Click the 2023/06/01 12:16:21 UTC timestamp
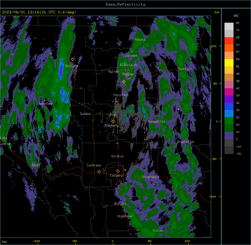This screenshot has height=245, width=251. (x=29, y=12)
